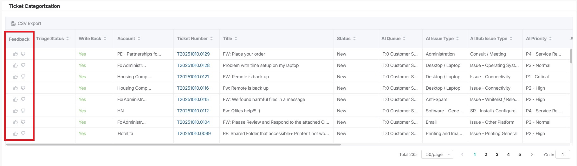Jump to pagination page 4
The height and width of the screenshot is (166, 577).
[x=509, y=154]
